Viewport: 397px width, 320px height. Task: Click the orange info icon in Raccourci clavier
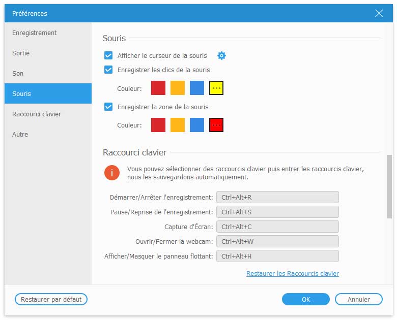(x=112, y=173)
